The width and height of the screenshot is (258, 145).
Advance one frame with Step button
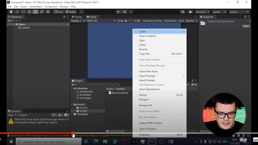point(131,12)
